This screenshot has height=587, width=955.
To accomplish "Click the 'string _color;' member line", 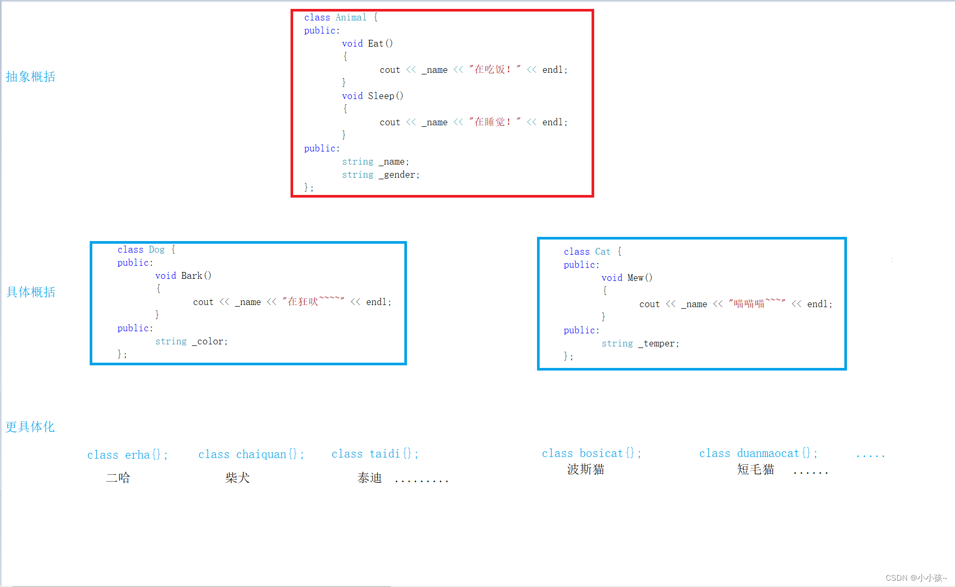I will 191,342.
